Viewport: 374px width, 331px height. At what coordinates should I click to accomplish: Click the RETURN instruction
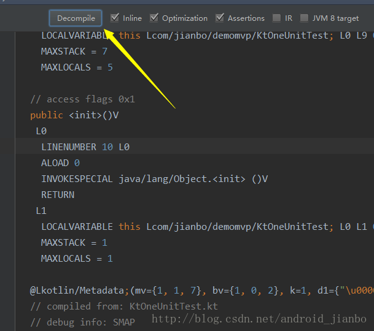tap(58, 195)
